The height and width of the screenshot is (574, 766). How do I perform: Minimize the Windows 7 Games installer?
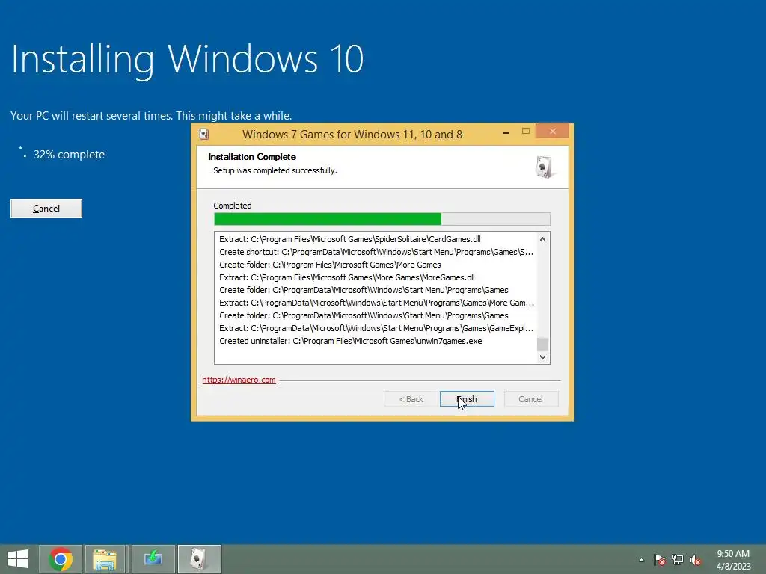[x=506, y=132]
